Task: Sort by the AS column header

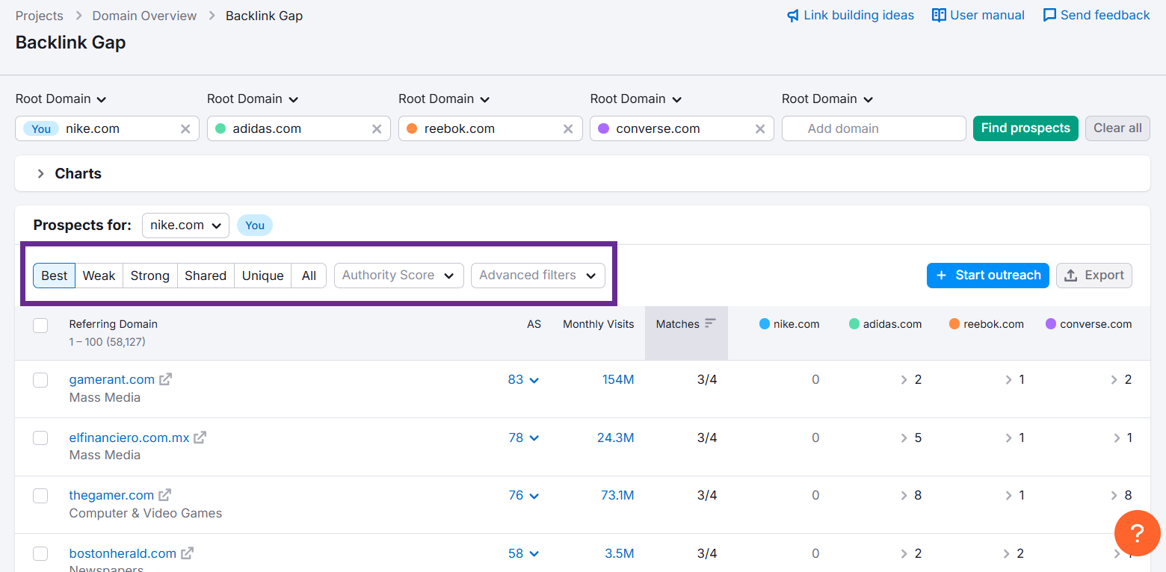Action: 534,324
